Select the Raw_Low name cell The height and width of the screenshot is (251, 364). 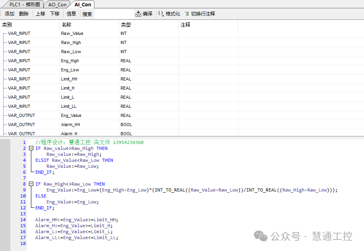click(89, 52)
